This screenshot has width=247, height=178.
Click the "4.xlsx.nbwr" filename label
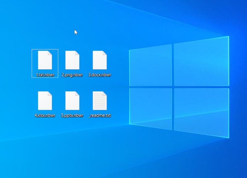(x=45, y=115)
